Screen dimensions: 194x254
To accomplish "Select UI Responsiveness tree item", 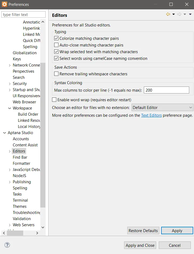I will tap(26, 96).
